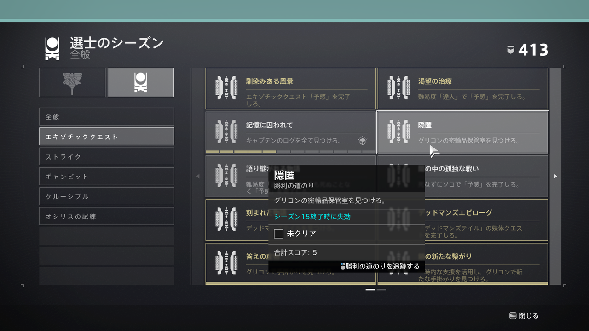589x331 pixels.
Task: Click the シーズン15終了時に失効 expiry notice
Action: click(x=312, y=217)
